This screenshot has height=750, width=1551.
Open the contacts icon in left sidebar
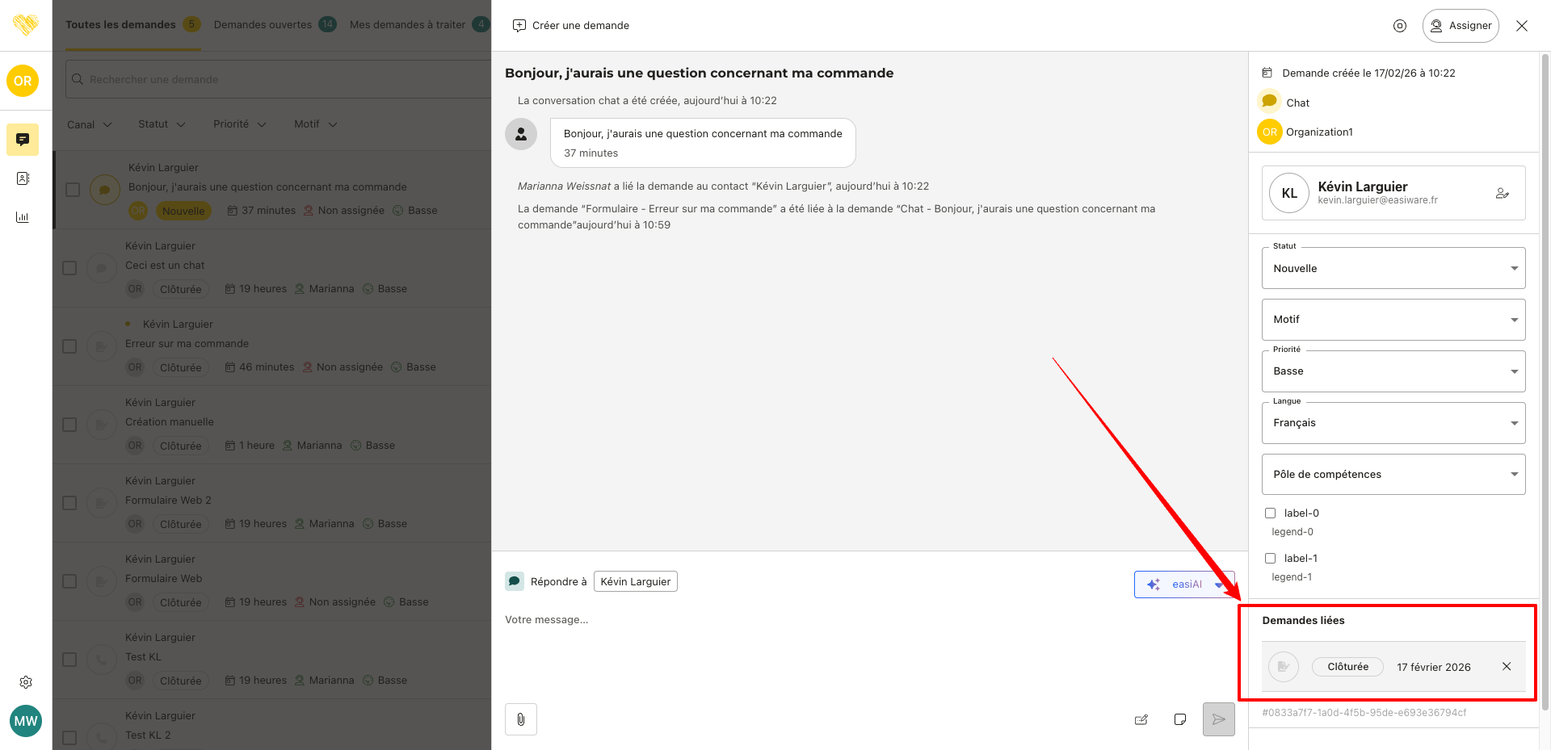coord(23,178)
